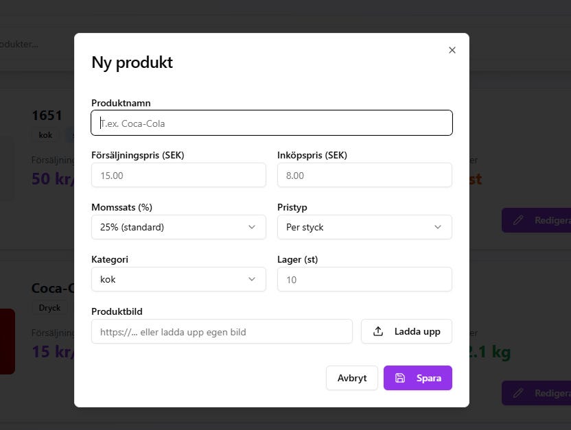Click the upload icon beside Ladda upp
This screenshot has width=571, height=430.
click(x=378, y=331)
